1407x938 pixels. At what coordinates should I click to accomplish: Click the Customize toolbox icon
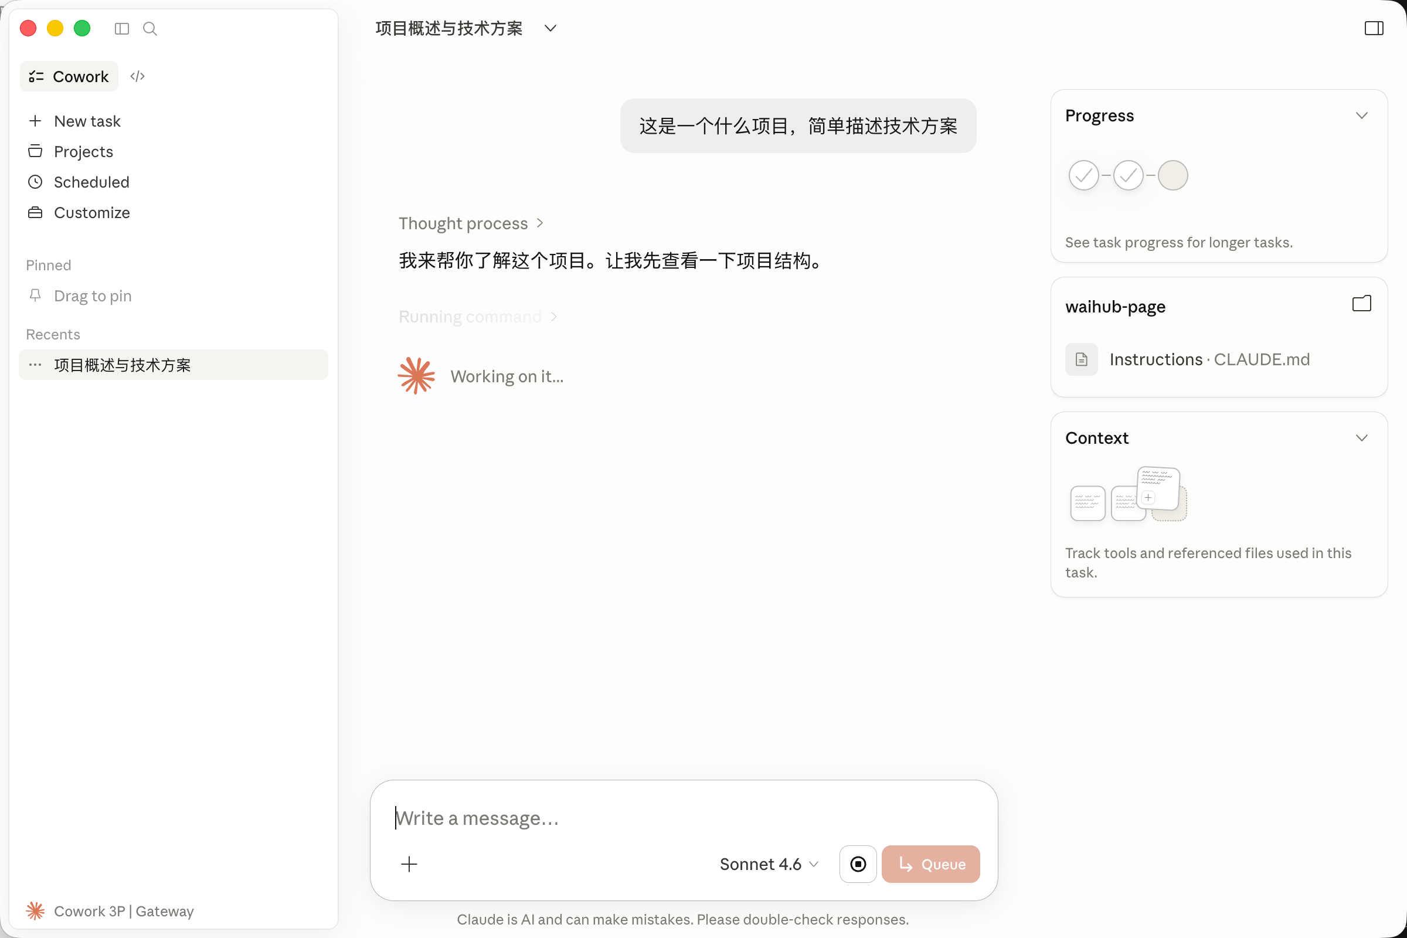click(x=35, y=212)
